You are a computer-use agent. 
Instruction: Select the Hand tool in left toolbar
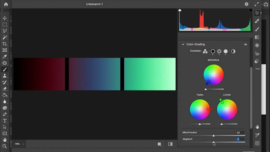pos(5,140)
